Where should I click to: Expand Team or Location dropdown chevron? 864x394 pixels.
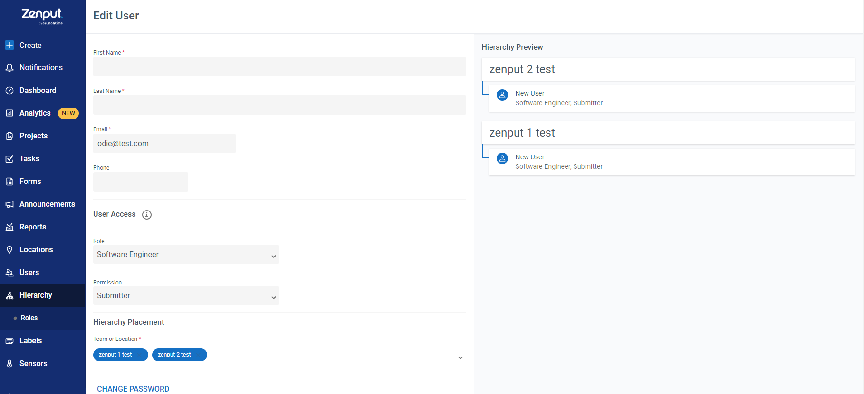click(x=460, y=358)
